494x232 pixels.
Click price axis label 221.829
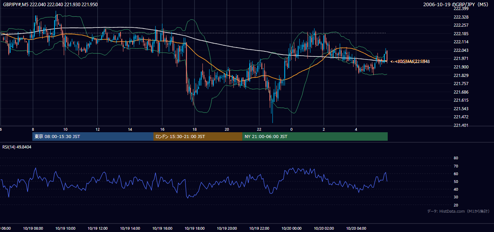coord(461,75)
